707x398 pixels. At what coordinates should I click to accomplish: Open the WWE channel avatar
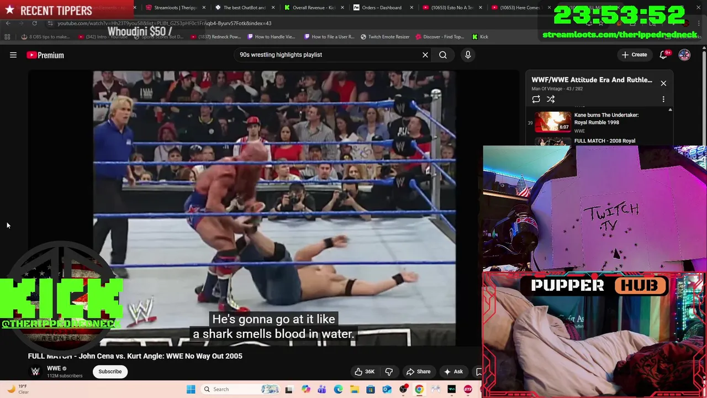click(35, 371)
